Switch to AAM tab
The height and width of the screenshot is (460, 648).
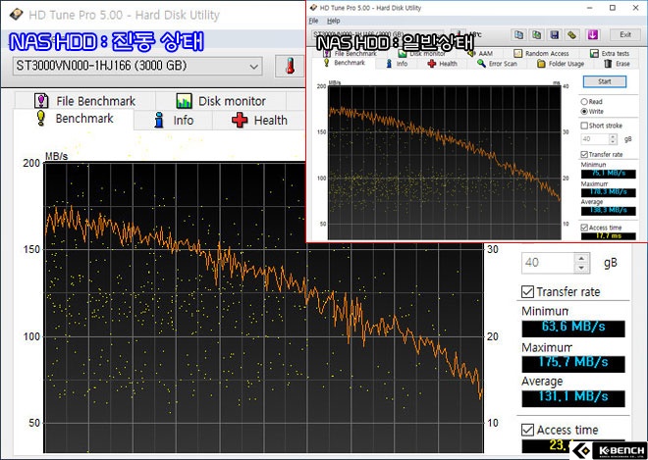coord(480,53)
